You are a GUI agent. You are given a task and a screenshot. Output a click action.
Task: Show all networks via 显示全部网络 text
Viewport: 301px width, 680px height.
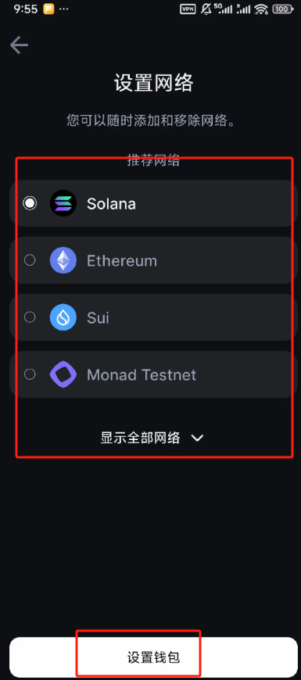tap(140, 438)
